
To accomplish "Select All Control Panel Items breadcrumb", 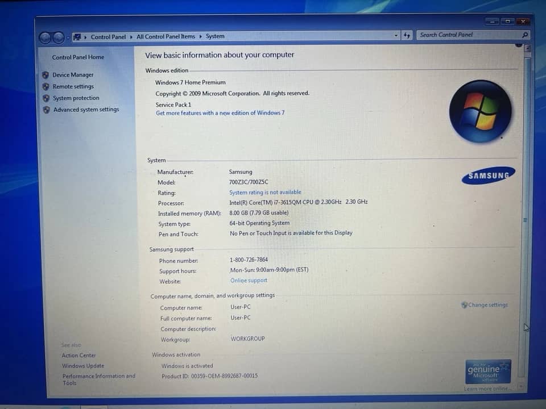I will [x=166, y=36].
